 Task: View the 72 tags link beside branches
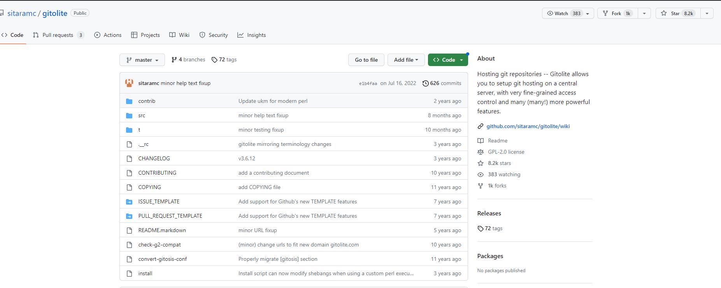[224, 60]
